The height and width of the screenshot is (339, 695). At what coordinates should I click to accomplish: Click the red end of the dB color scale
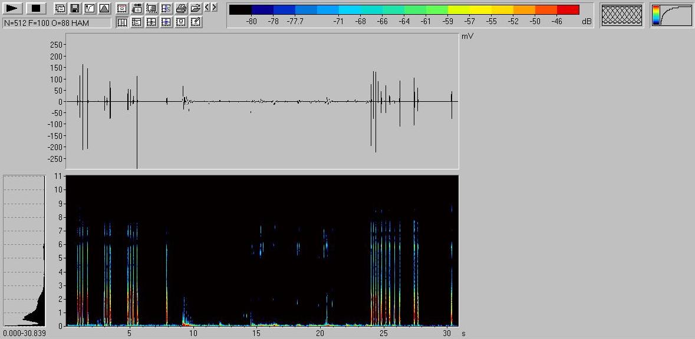pyautogui.click(x=568, y=10)
